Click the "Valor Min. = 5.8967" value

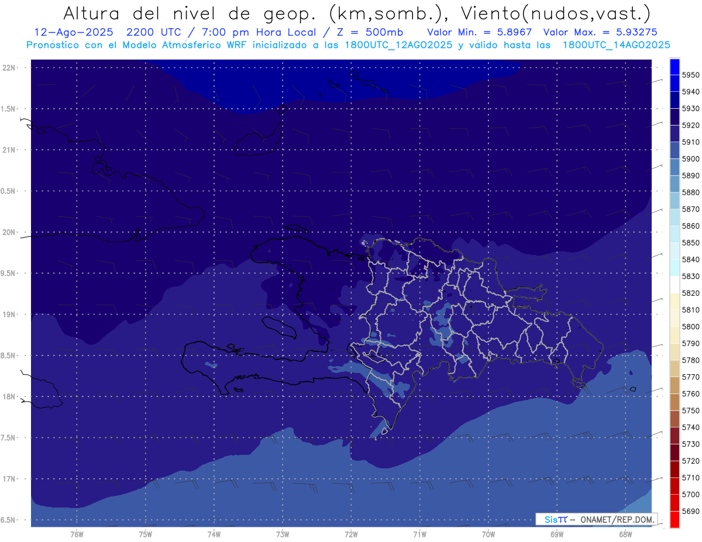click(x=480, y=32)
